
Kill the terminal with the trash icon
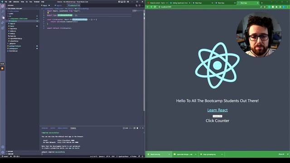(x=137, y=128)
